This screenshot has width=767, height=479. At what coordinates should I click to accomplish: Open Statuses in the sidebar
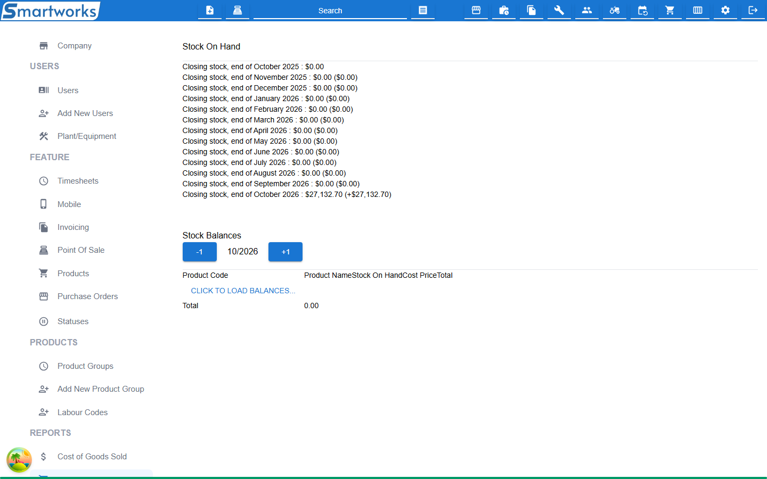91,321
